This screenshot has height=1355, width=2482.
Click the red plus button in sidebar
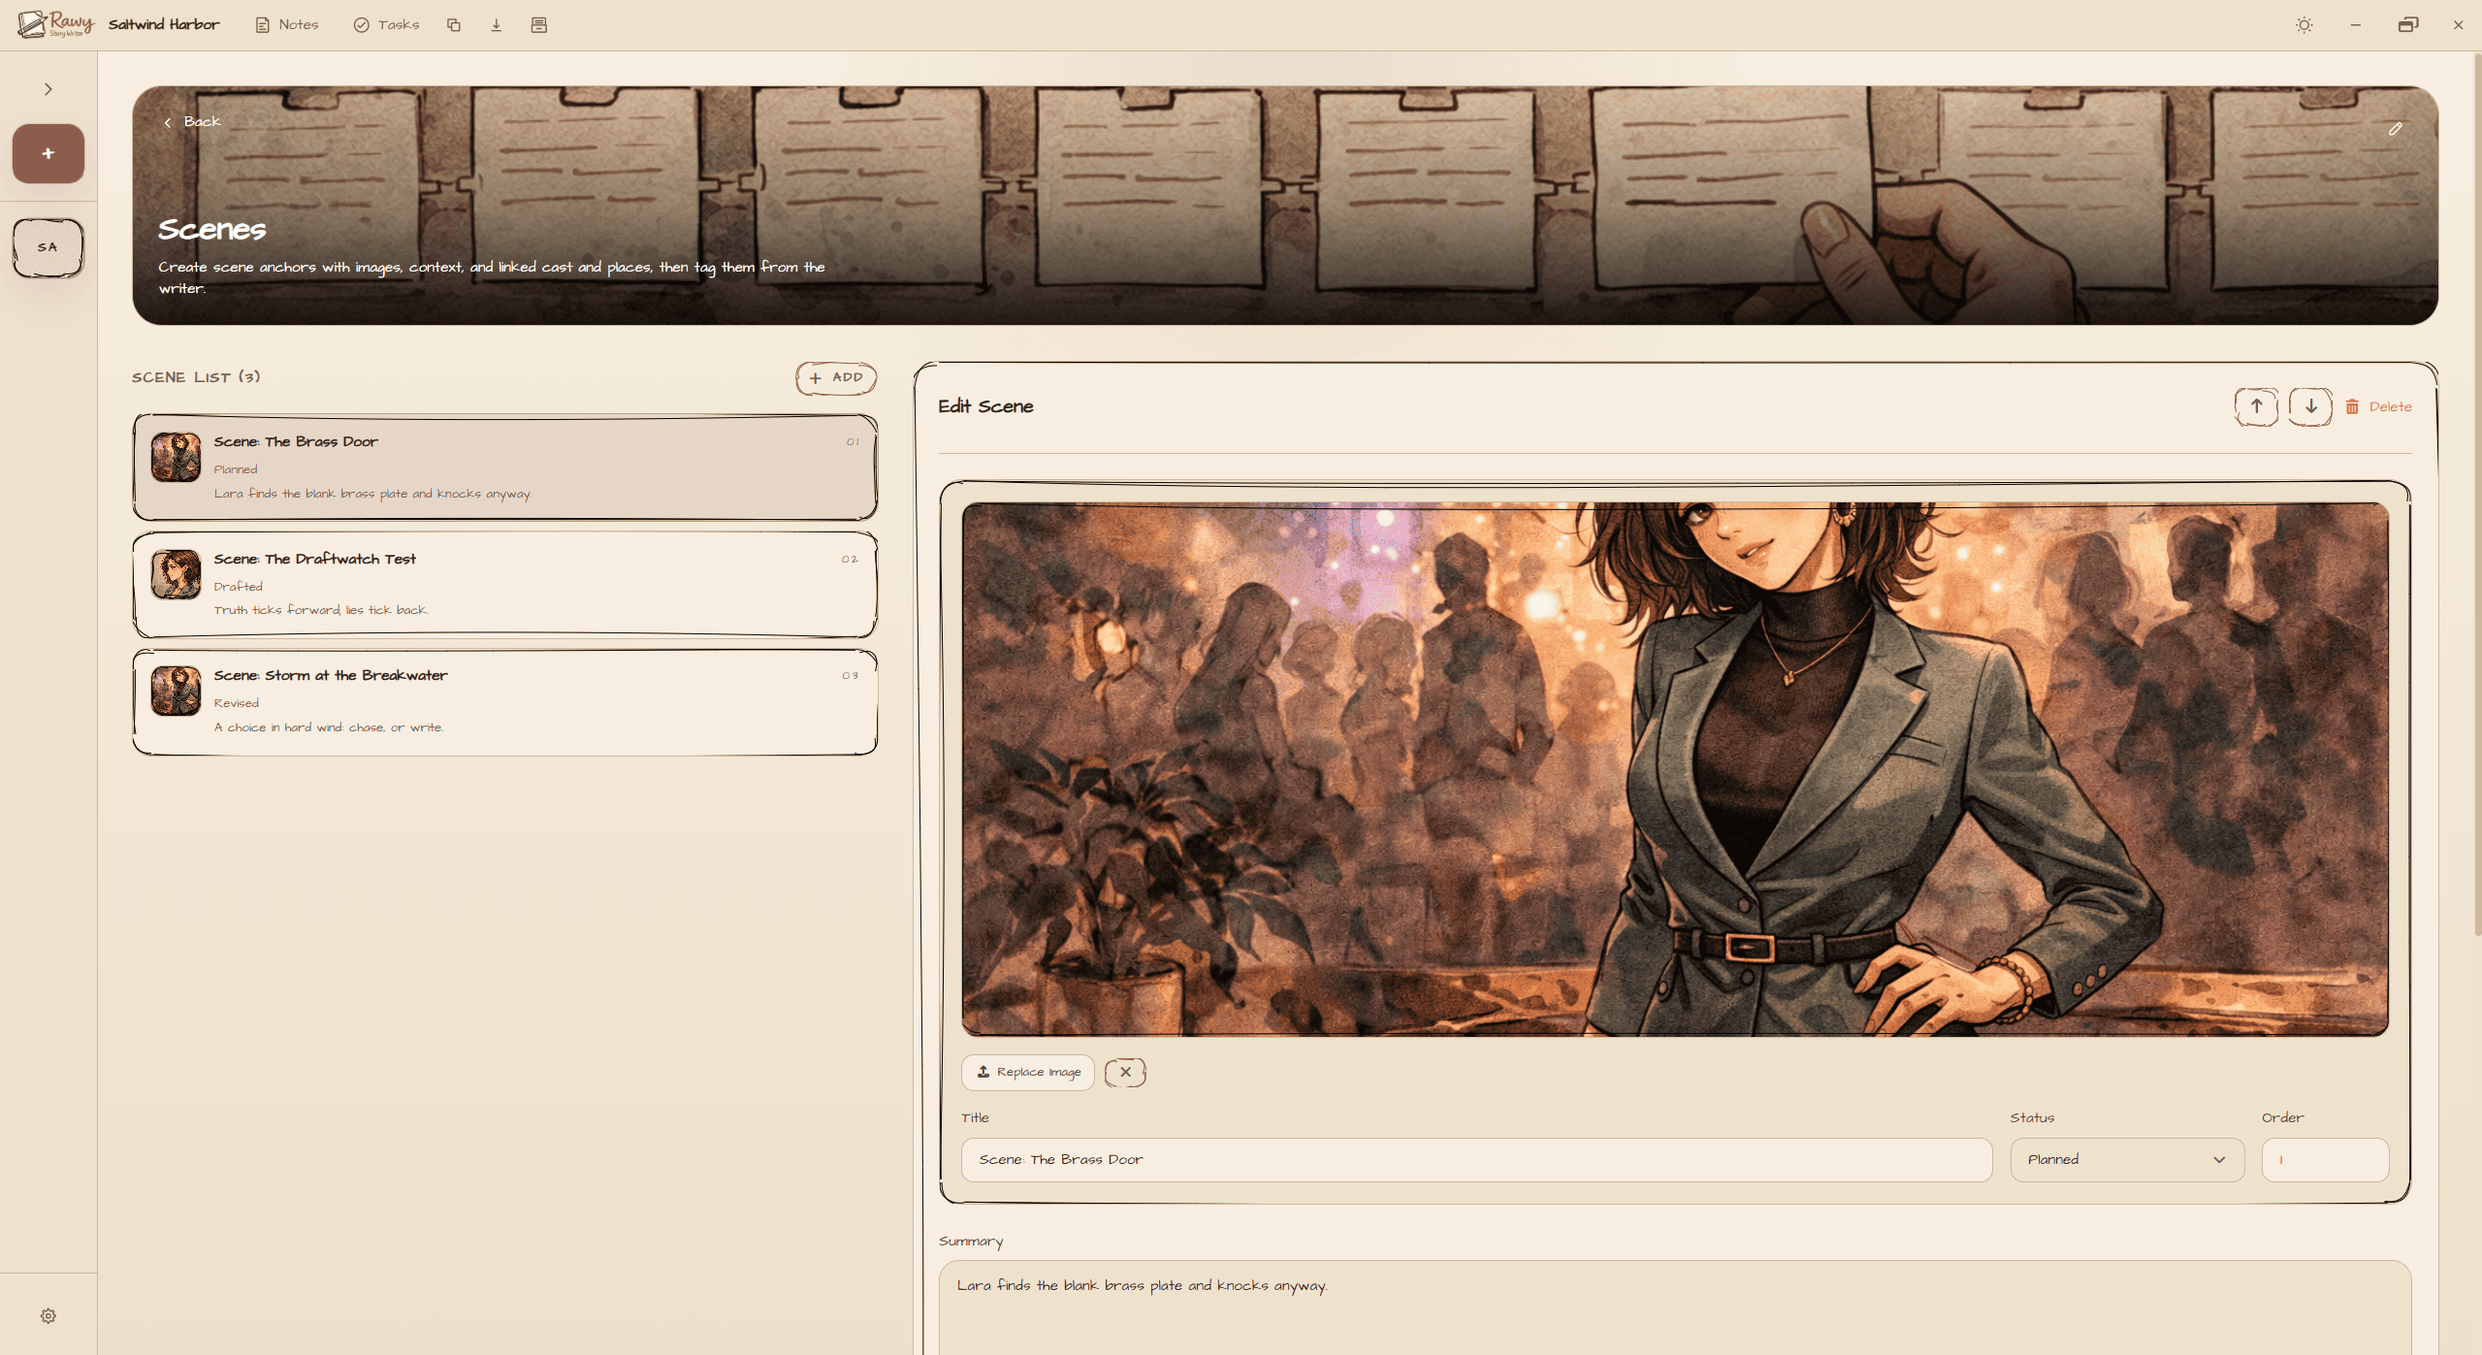48,153
